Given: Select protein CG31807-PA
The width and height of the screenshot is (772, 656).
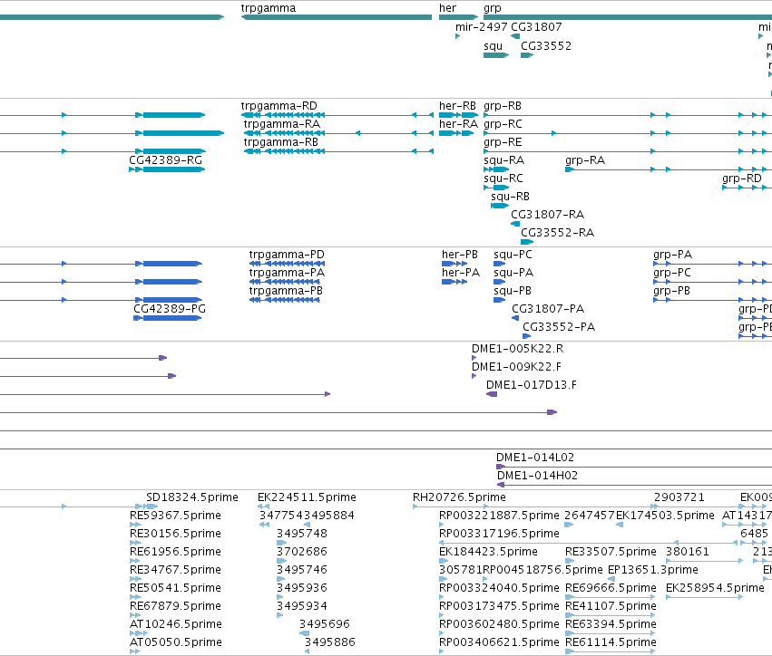Looking at the screenshot, I should coord(515,318).
